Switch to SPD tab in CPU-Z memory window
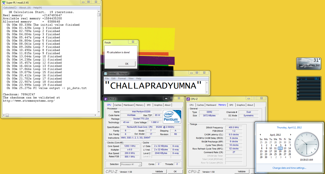 tap(231, 105)
